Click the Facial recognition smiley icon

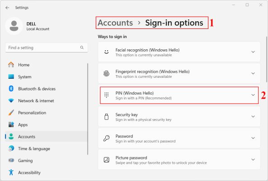point(107,52)
